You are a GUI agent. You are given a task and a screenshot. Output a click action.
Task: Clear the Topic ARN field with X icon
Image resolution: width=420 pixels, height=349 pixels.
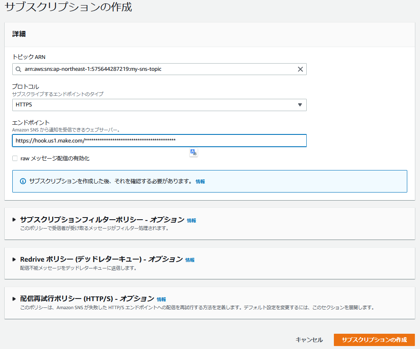pos(300,69)
